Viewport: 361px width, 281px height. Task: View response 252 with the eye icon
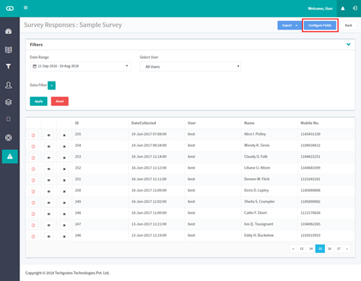pyautogui.click(x=48, y=169)
